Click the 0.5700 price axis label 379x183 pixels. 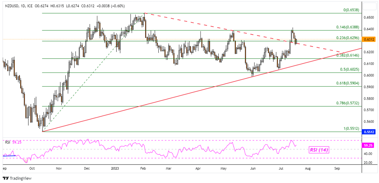(368, 110)
